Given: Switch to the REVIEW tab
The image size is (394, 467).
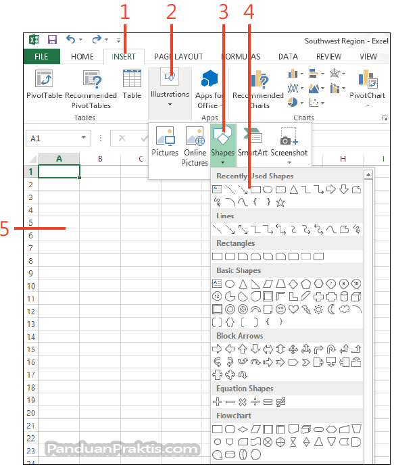Looking at the screenshot, I should 328,57.
